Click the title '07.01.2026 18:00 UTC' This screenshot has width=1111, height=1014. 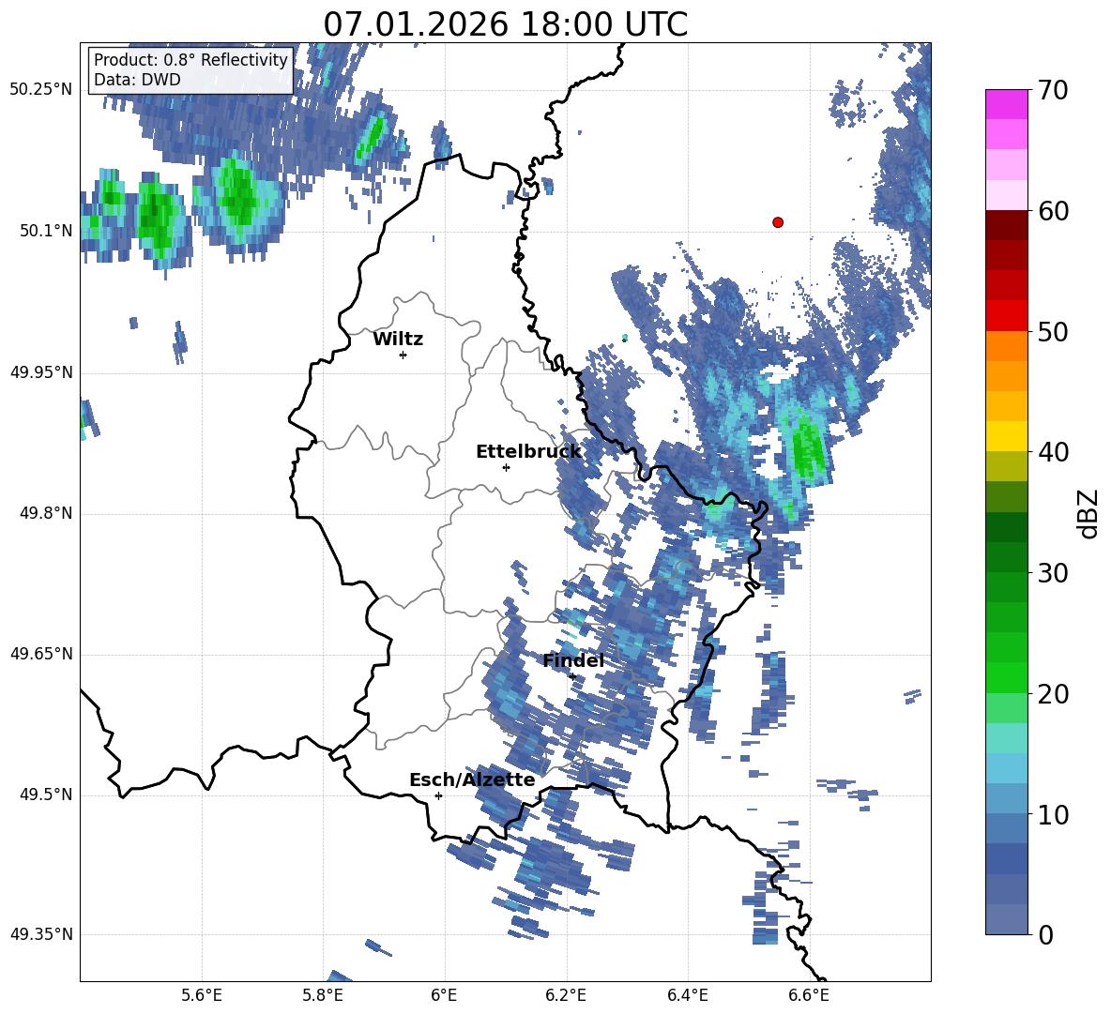coord(505,24)
